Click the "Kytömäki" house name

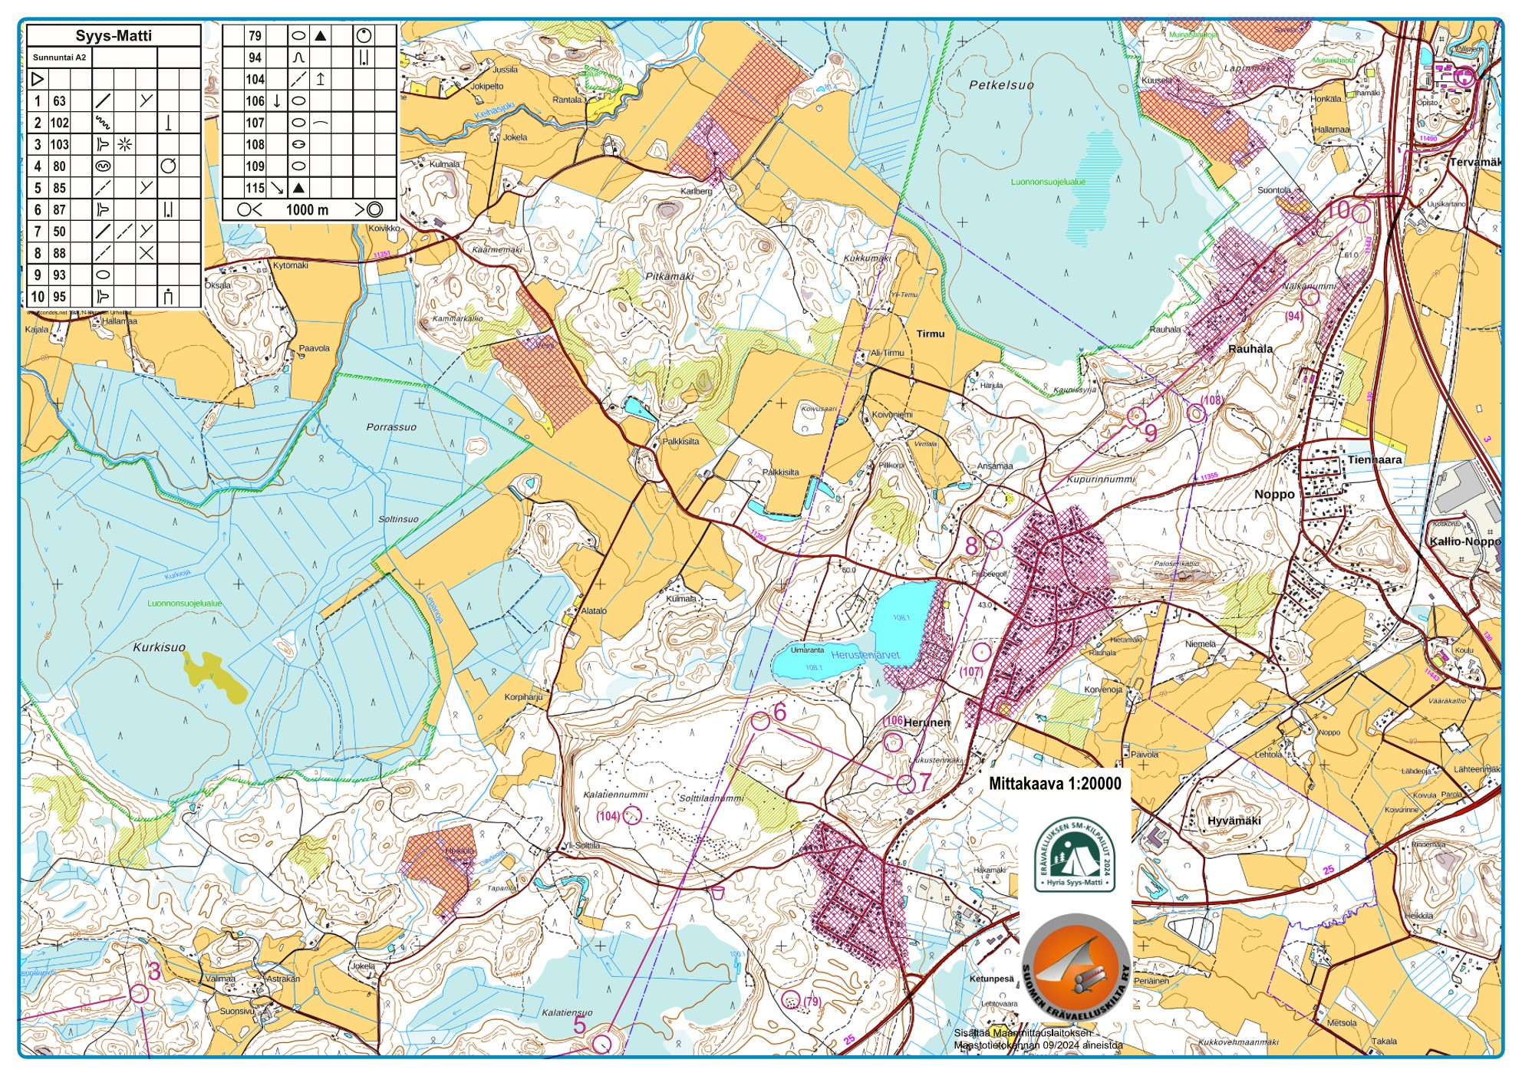click(x=290, y=265)
